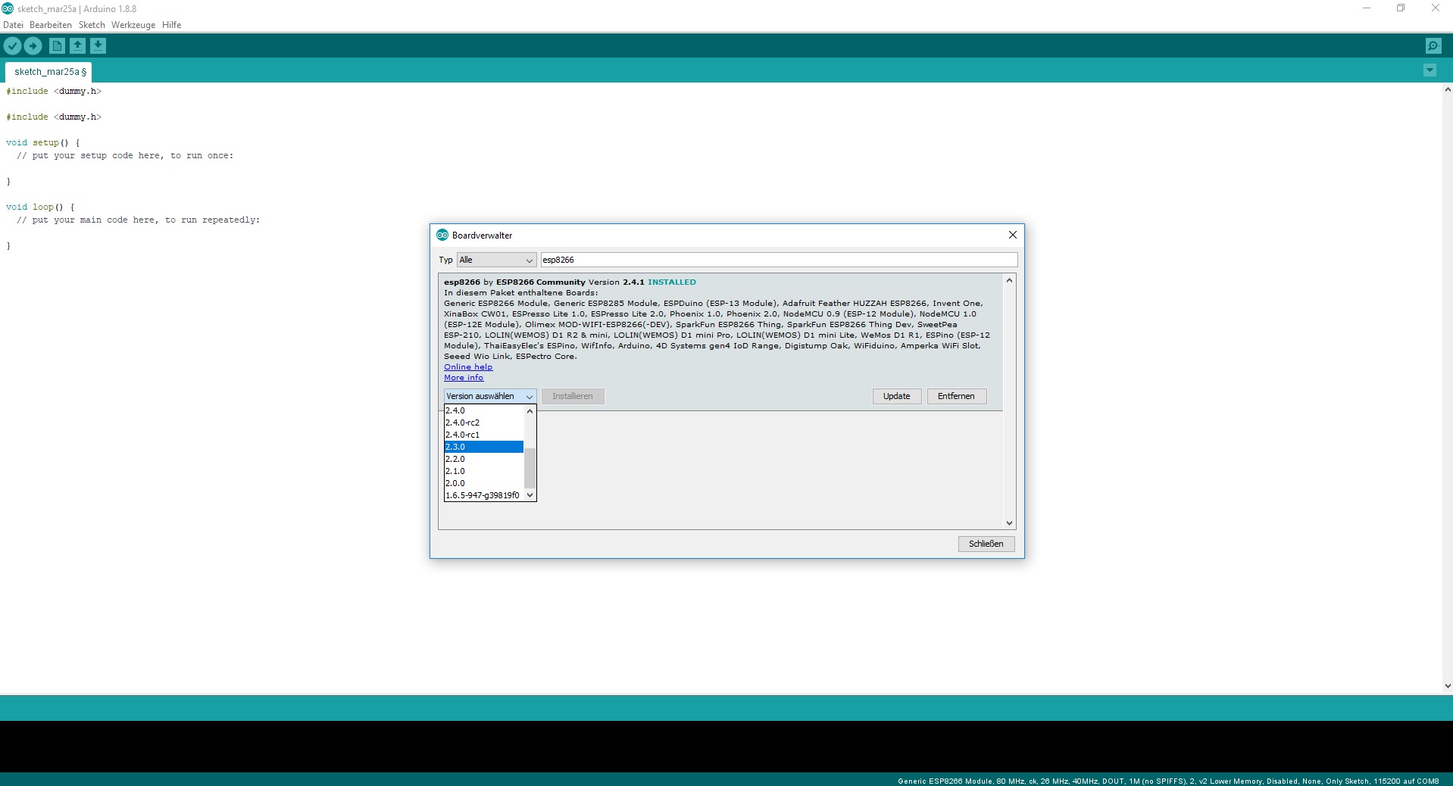The image size is (1453, 786).
Task: Select version 2.4.0 in the list
Action: (x=483, y=410)
